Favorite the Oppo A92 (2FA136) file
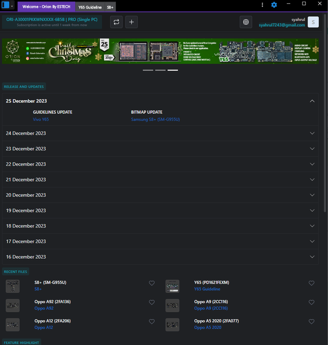Image resolution: width=328 pixels, height=345 pixels. pos(152,302)
